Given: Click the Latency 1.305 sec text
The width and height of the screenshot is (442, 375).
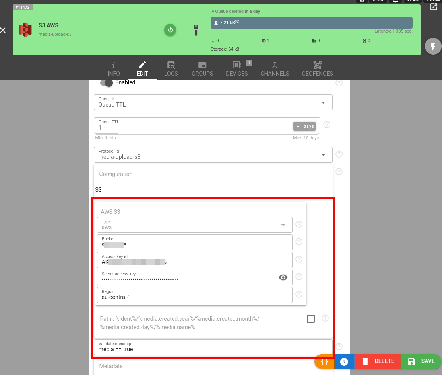Looking at the screenshot, I should click(393, 31).
